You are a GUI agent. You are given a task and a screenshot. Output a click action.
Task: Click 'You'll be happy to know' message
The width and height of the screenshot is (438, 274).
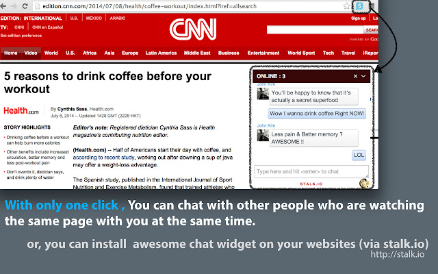pos(313,96)
